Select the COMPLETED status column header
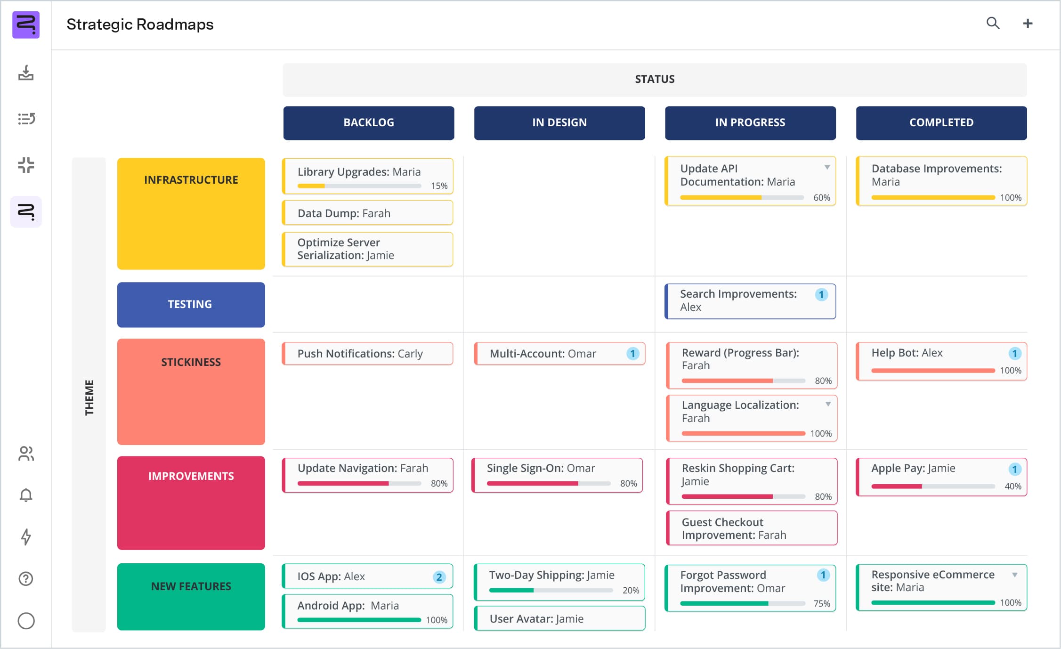This screenshot has width=1061, height=649. pyautogui.click(x=940, y=122)
